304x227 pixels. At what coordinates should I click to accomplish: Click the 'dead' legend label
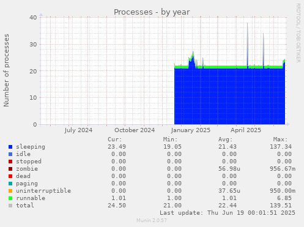23,176
